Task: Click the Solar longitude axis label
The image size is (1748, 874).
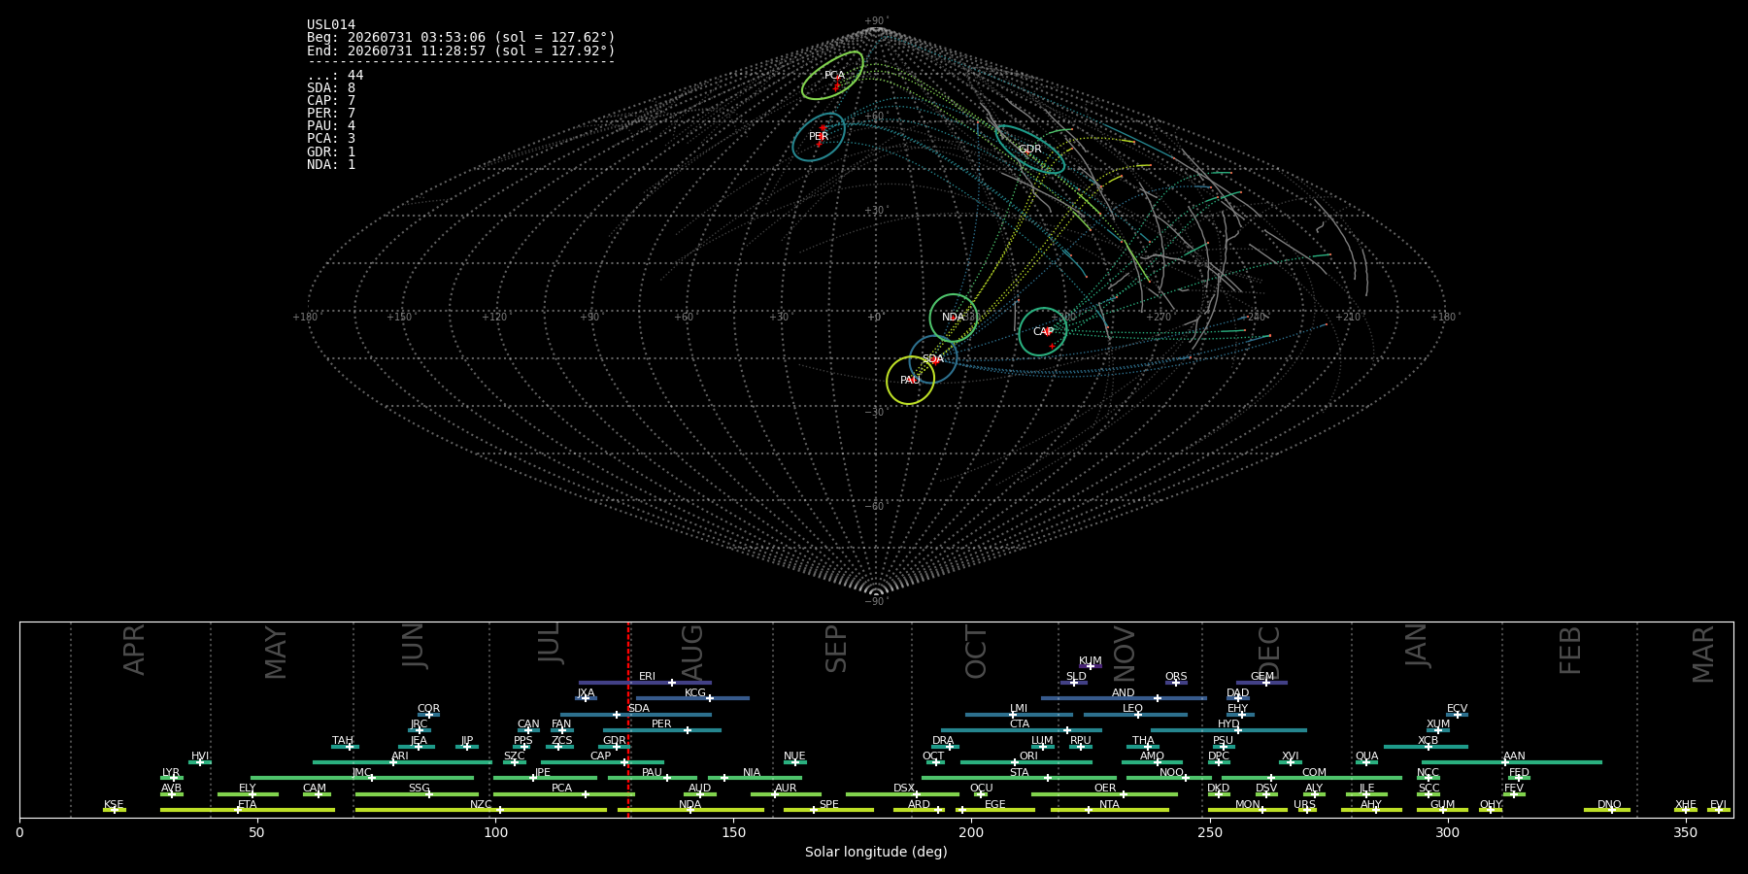Action: tap(876, 852)
